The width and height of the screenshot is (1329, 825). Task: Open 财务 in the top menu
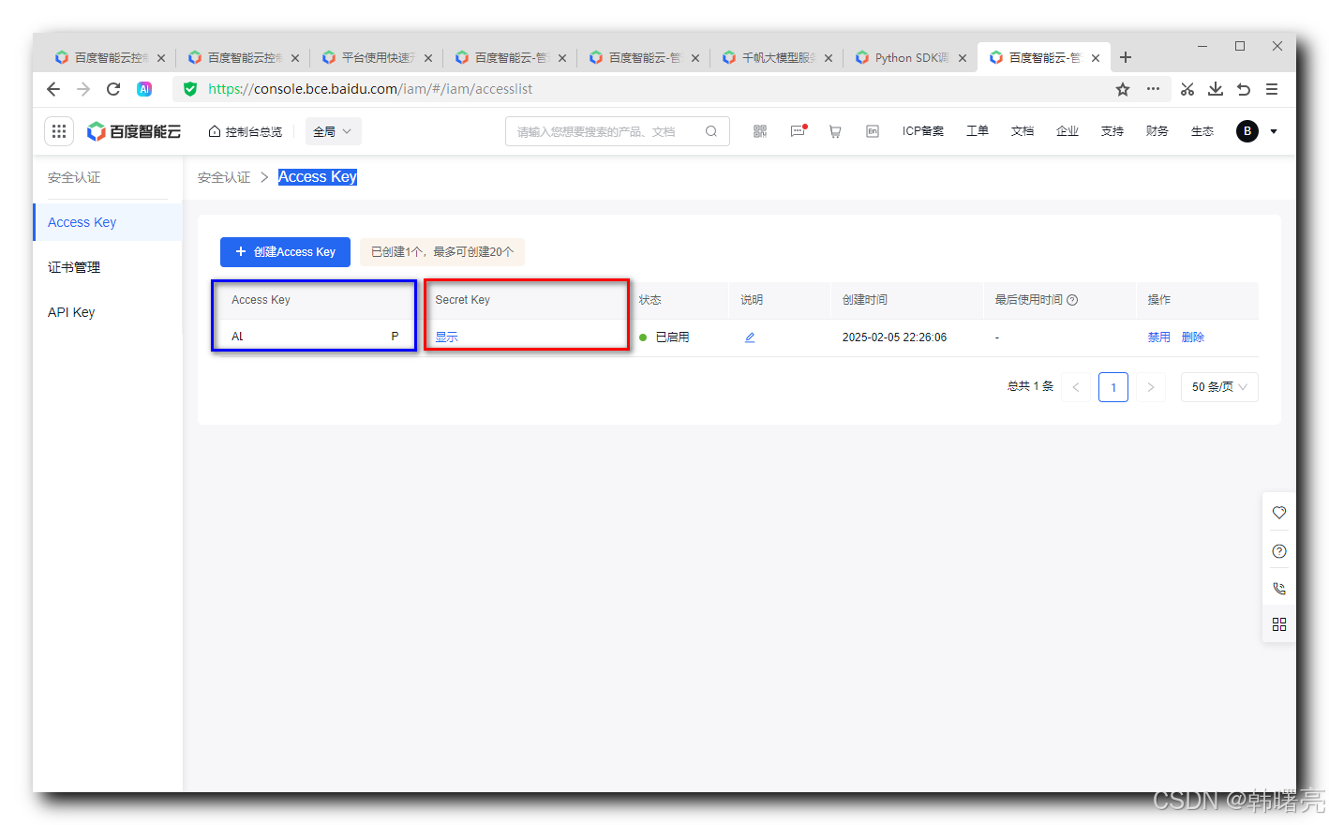click(x=1157, y=131)
